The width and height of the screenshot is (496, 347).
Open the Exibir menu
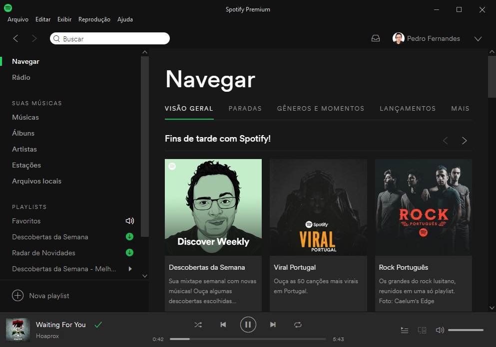tap(64, 19)
